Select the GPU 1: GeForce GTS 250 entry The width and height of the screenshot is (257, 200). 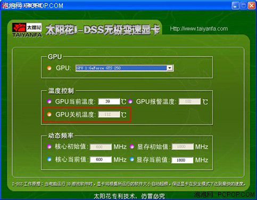(121, 68)
